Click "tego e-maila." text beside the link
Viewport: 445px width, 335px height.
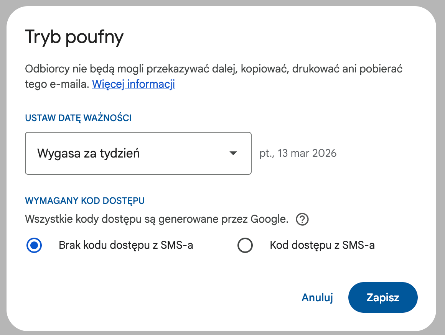tap(57, 84)
